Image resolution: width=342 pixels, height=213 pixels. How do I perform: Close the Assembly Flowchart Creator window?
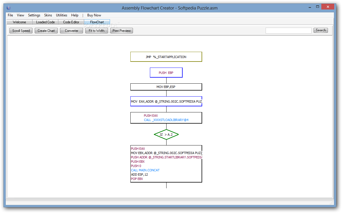tap(328, 7)
